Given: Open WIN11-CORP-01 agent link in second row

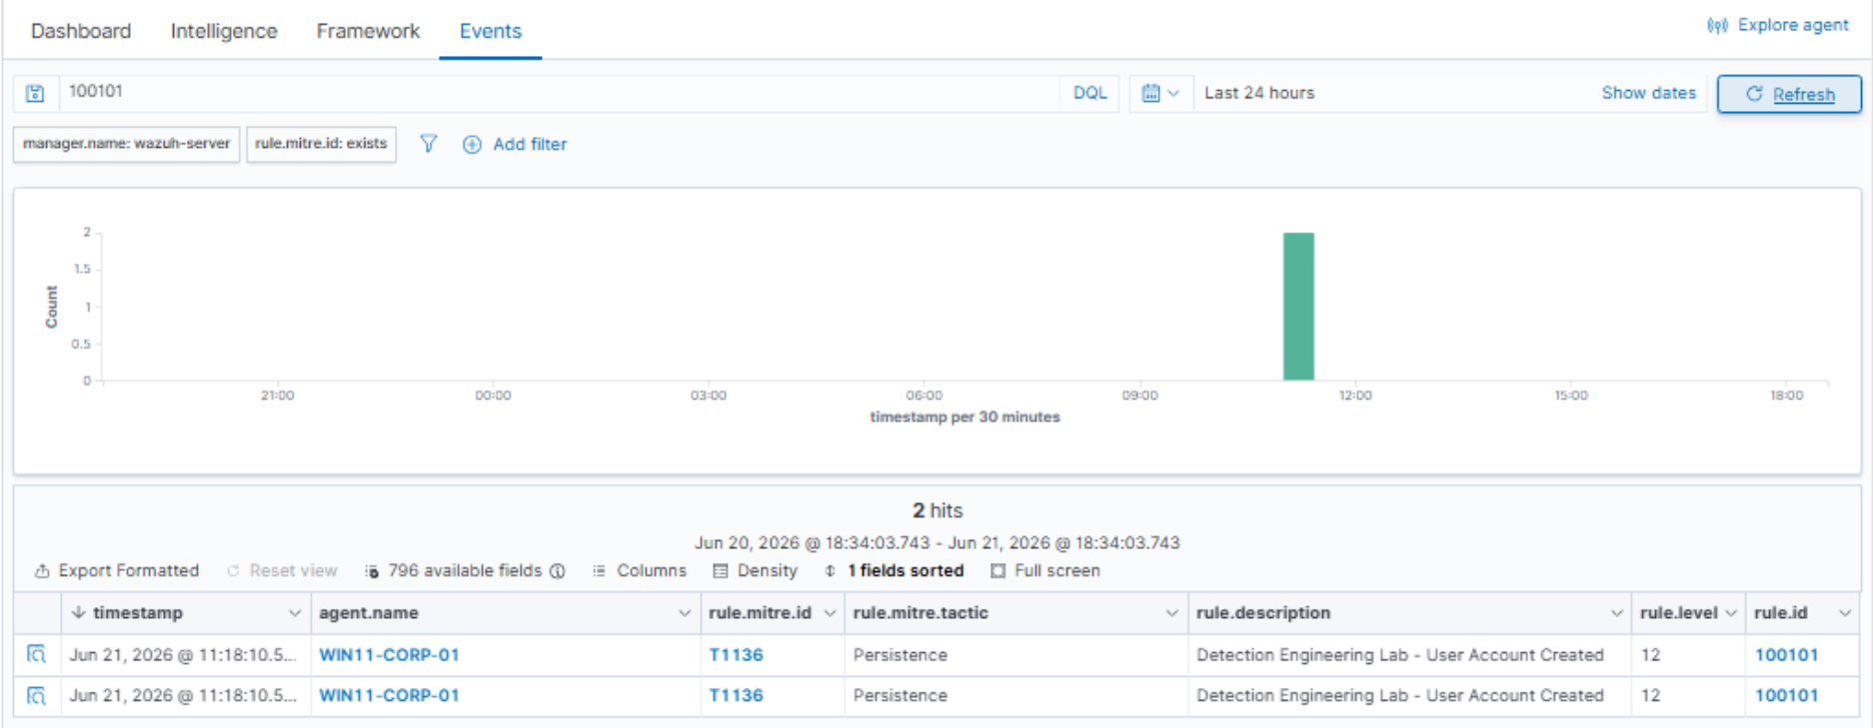Looking at the screenshot, I should click(389, 695).
